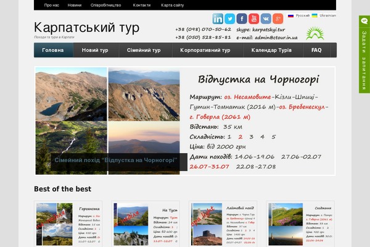Click the Ukrainian flag icon
Image resolution: width=370 pixels, height=247 pixels.
coord(314,15)
